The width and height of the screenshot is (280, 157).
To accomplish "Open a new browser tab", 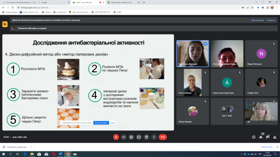I will click(x=144, y=3).
